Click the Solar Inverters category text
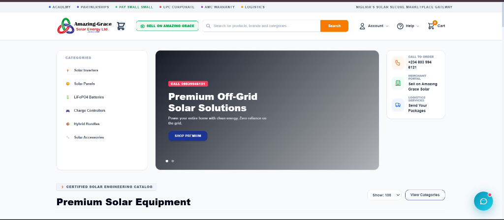The width and height of the screenshot is (504, 220). 86,70
